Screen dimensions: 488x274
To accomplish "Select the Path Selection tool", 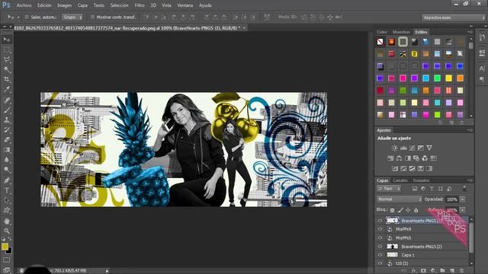I will (x=7, y=200).
